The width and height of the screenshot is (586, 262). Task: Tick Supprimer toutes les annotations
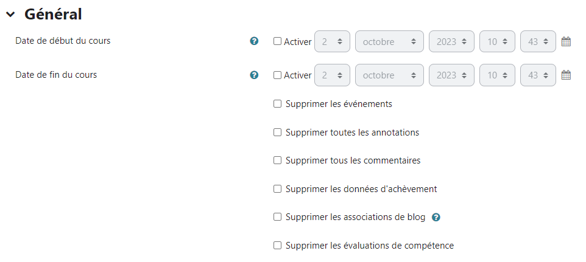point(278,132)
